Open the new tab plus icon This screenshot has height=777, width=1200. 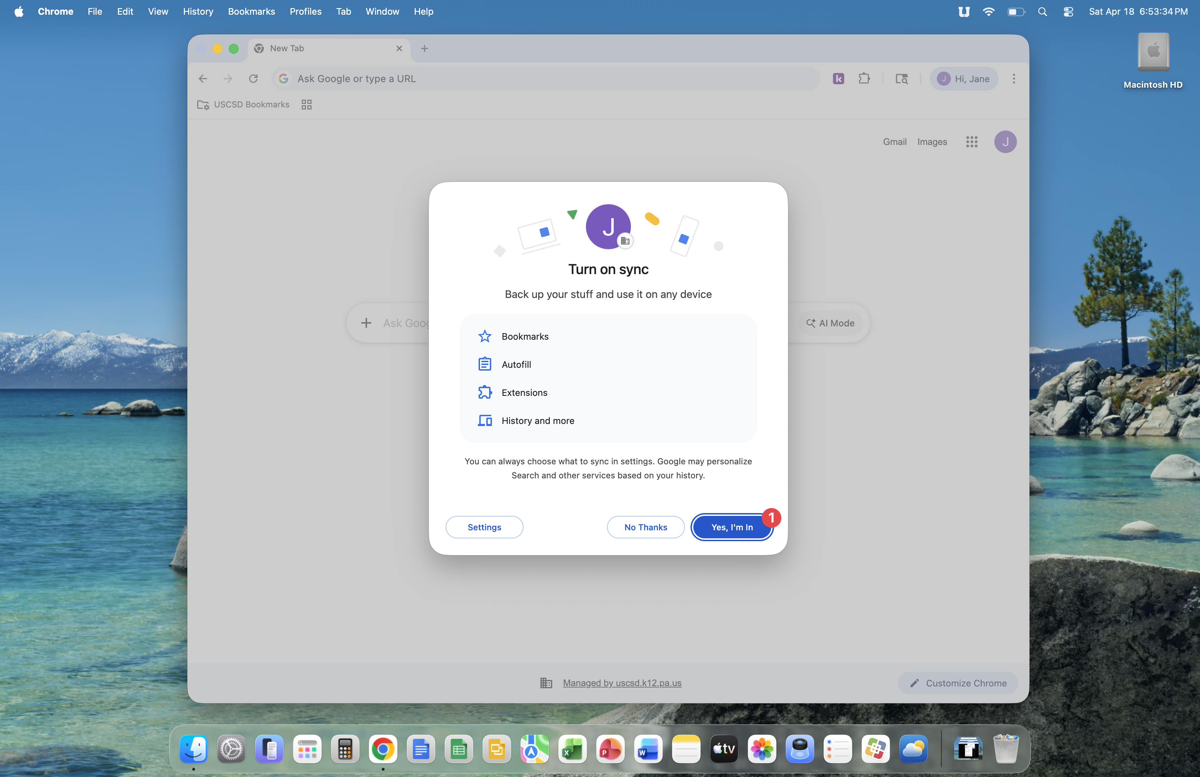[x=425, y=48]
